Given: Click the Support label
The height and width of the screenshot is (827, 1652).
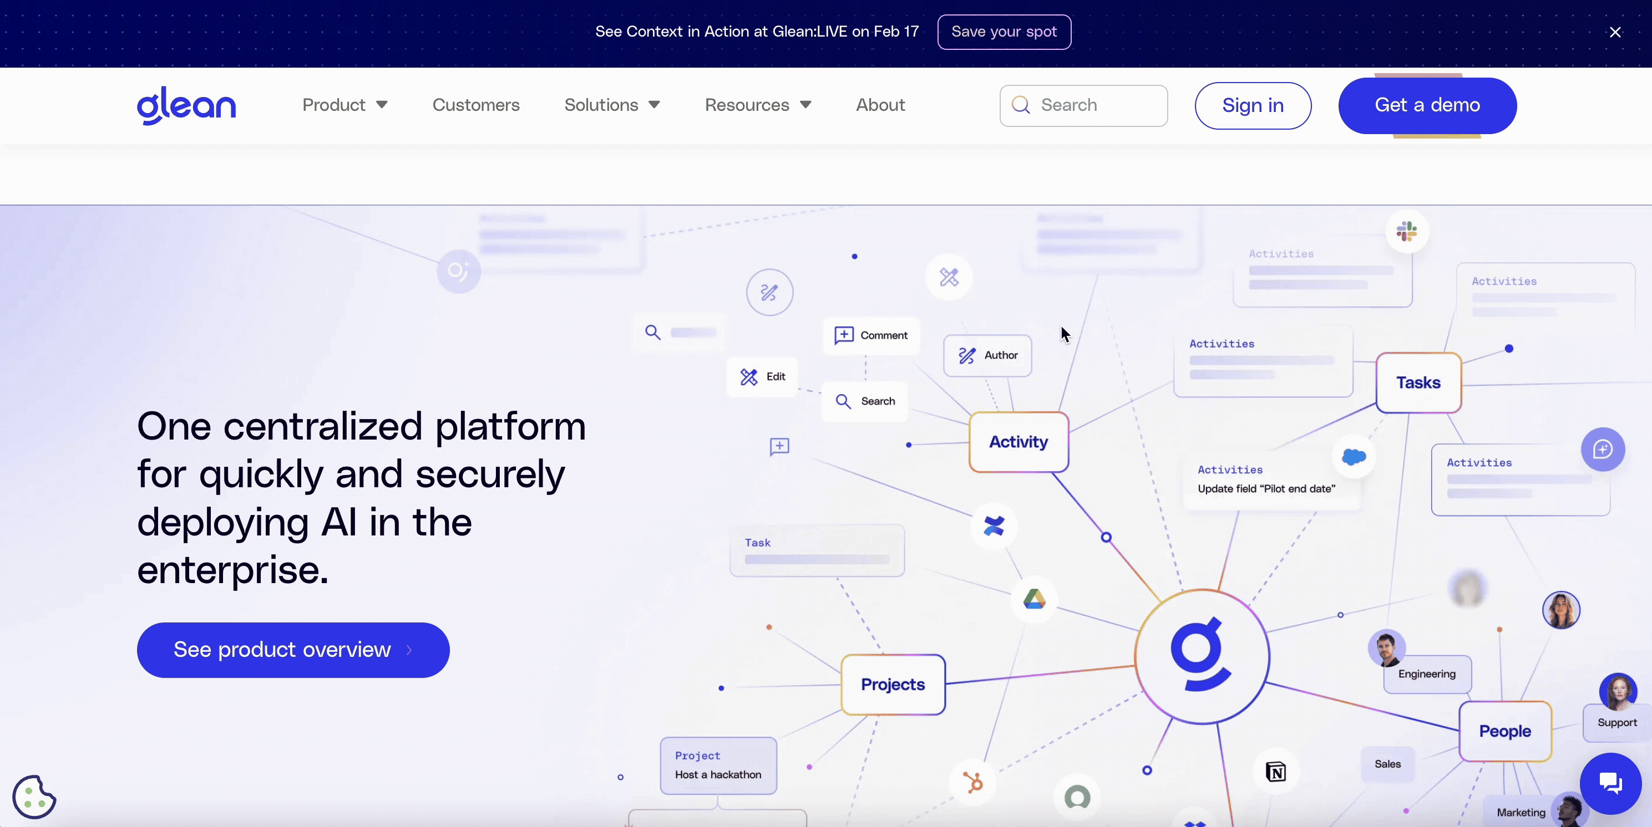Looking at the screenshot, I should pos(1616,723).
